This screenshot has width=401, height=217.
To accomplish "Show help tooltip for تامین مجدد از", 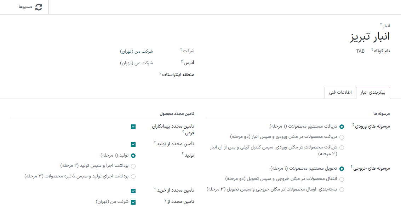I will (x=166, y=200).
